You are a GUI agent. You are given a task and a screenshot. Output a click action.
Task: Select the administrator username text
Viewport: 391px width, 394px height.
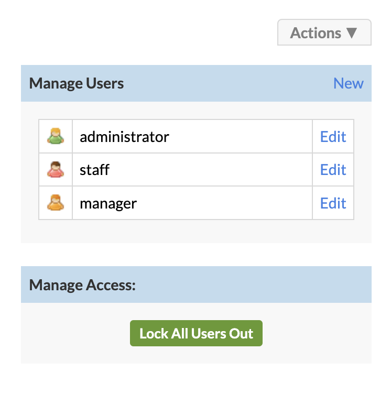[124, 137]
